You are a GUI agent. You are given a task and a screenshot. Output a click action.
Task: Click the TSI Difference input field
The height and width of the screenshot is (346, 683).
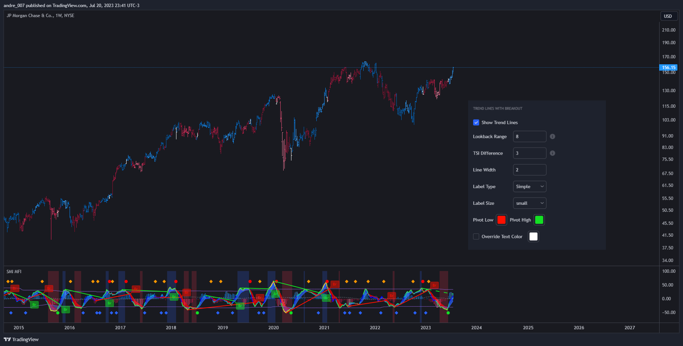click(530, 153)
